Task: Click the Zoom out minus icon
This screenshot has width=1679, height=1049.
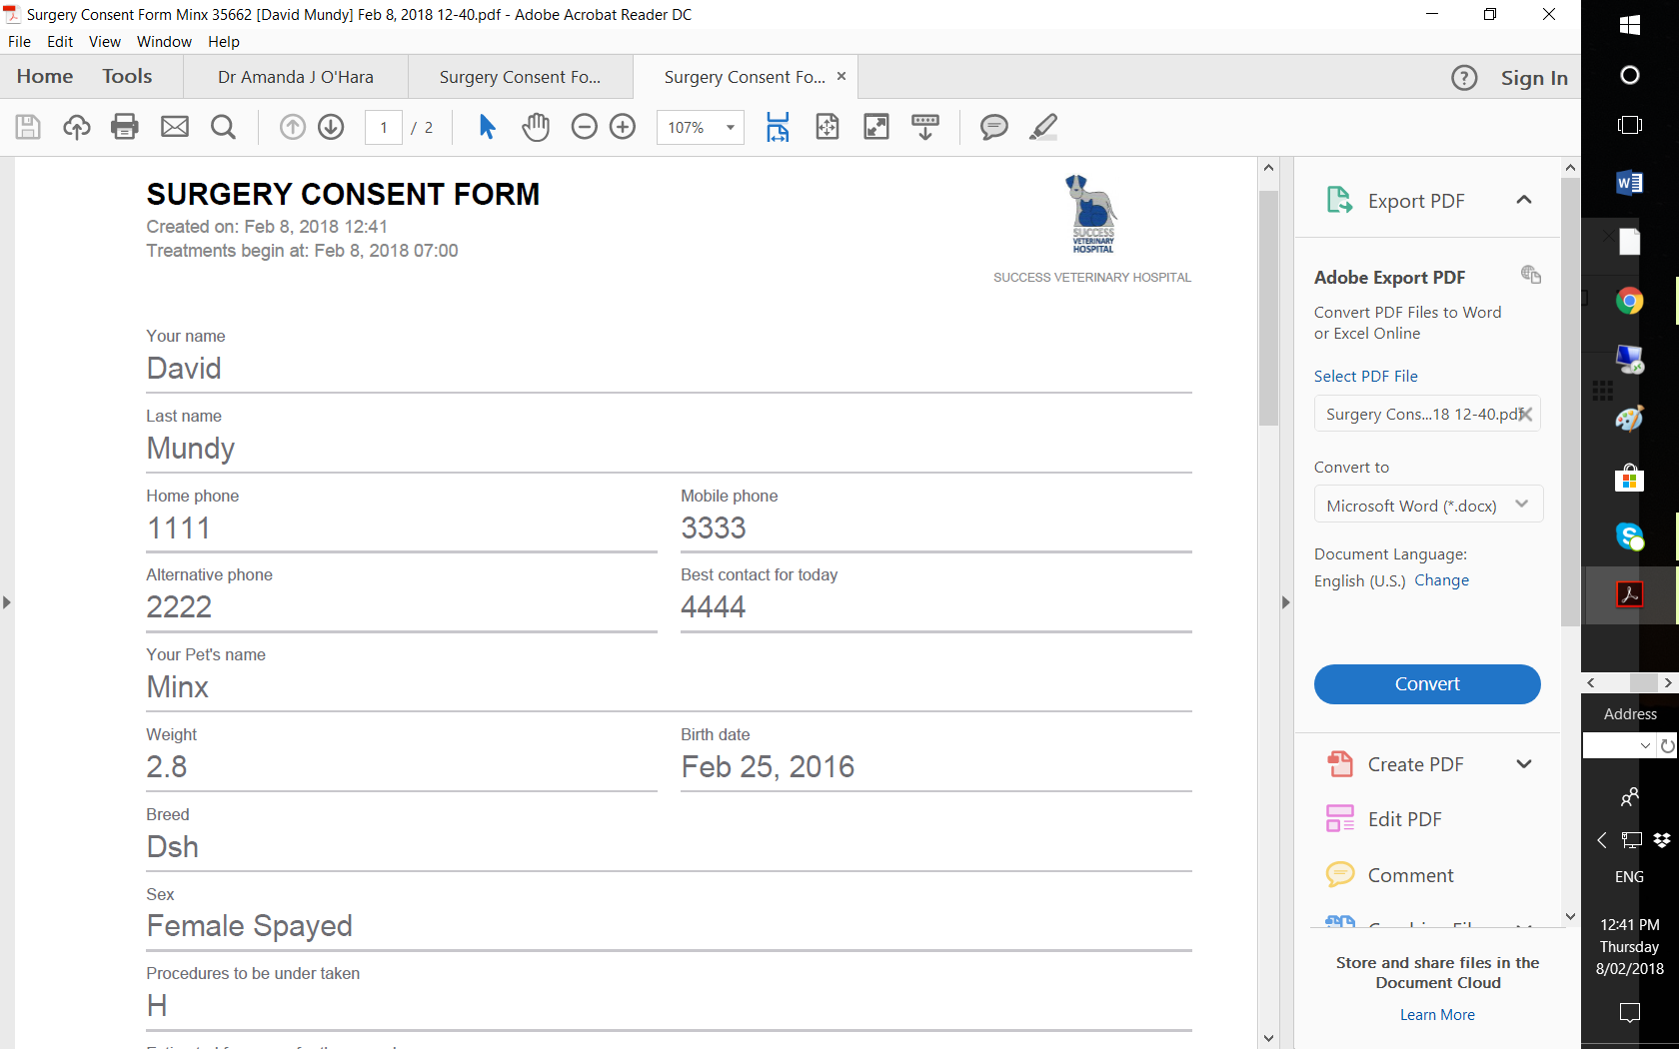Action: tap(584, 127)
